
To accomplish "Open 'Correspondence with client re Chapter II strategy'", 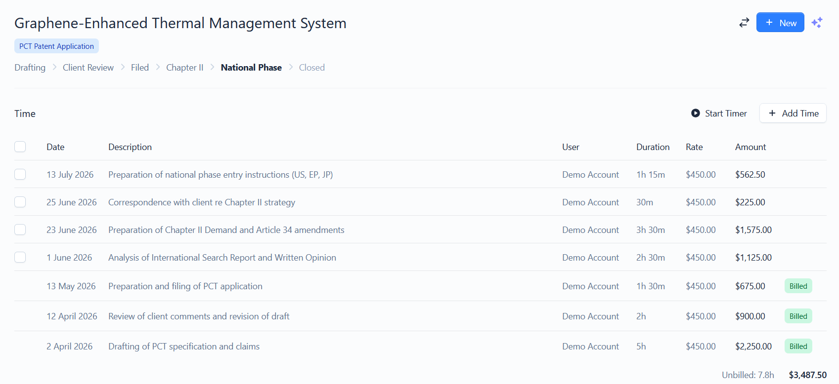I will [x=202, y=202].
